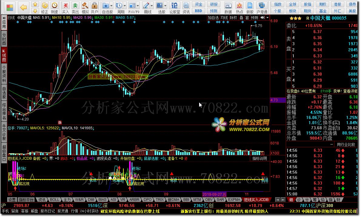Image resolution: width=361 pixels, height=217 pixels.
Task: Open the chart header options dropdown arrow
Action: point(267,18)
